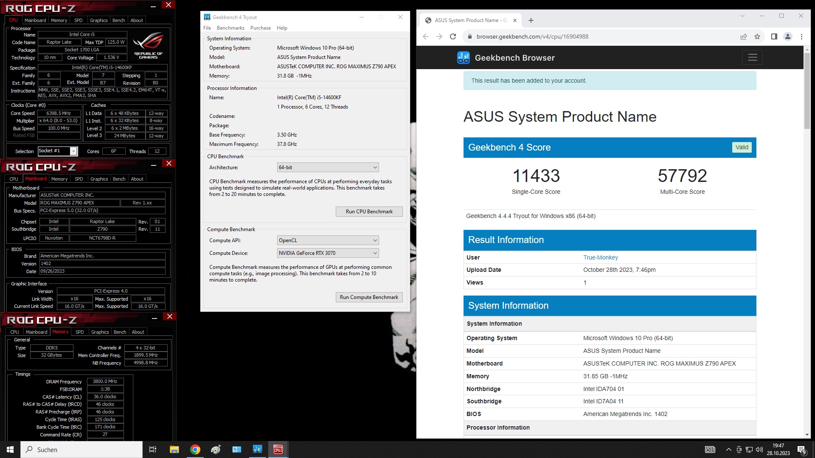Open Graphics tab in middle CPU-Z window

(99, 179)
